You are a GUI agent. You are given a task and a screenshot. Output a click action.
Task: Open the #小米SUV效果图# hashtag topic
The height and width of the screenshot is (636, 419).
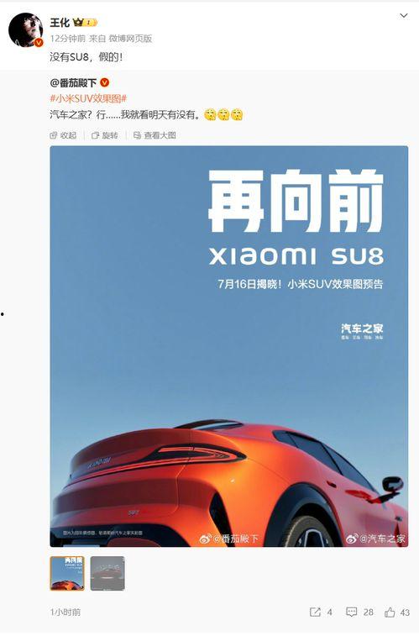88,98
